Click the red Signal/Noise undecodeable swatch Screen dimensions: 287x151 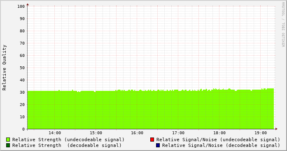click(x=152, y=140)
